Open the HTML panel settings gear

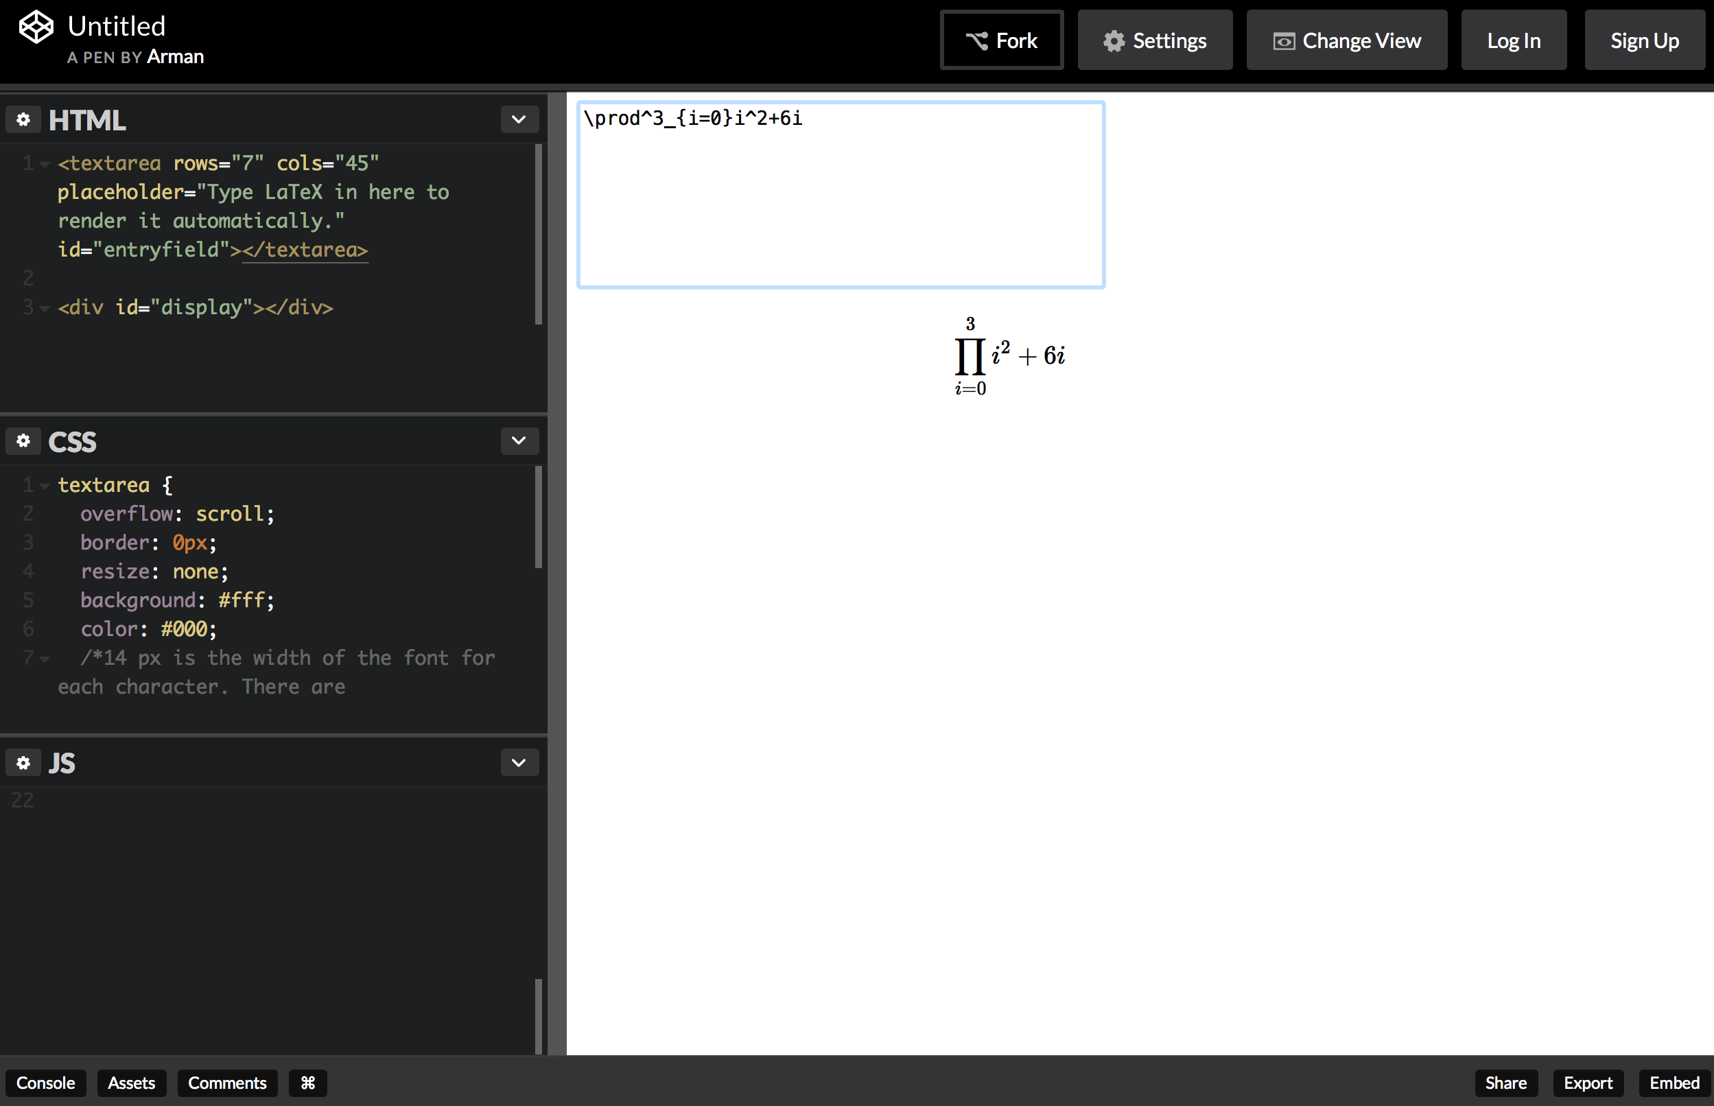tap(24, 120)
